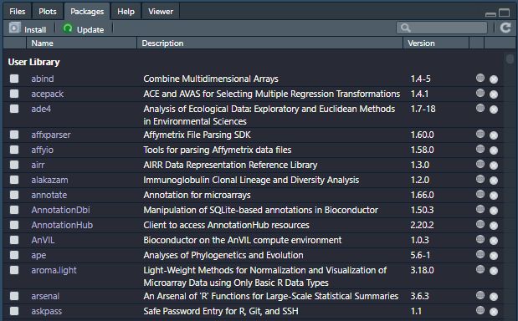Open the Viewer tab
Image resolution: width=518 pixels, height=321 pixels.
click(x=161, y=11)
